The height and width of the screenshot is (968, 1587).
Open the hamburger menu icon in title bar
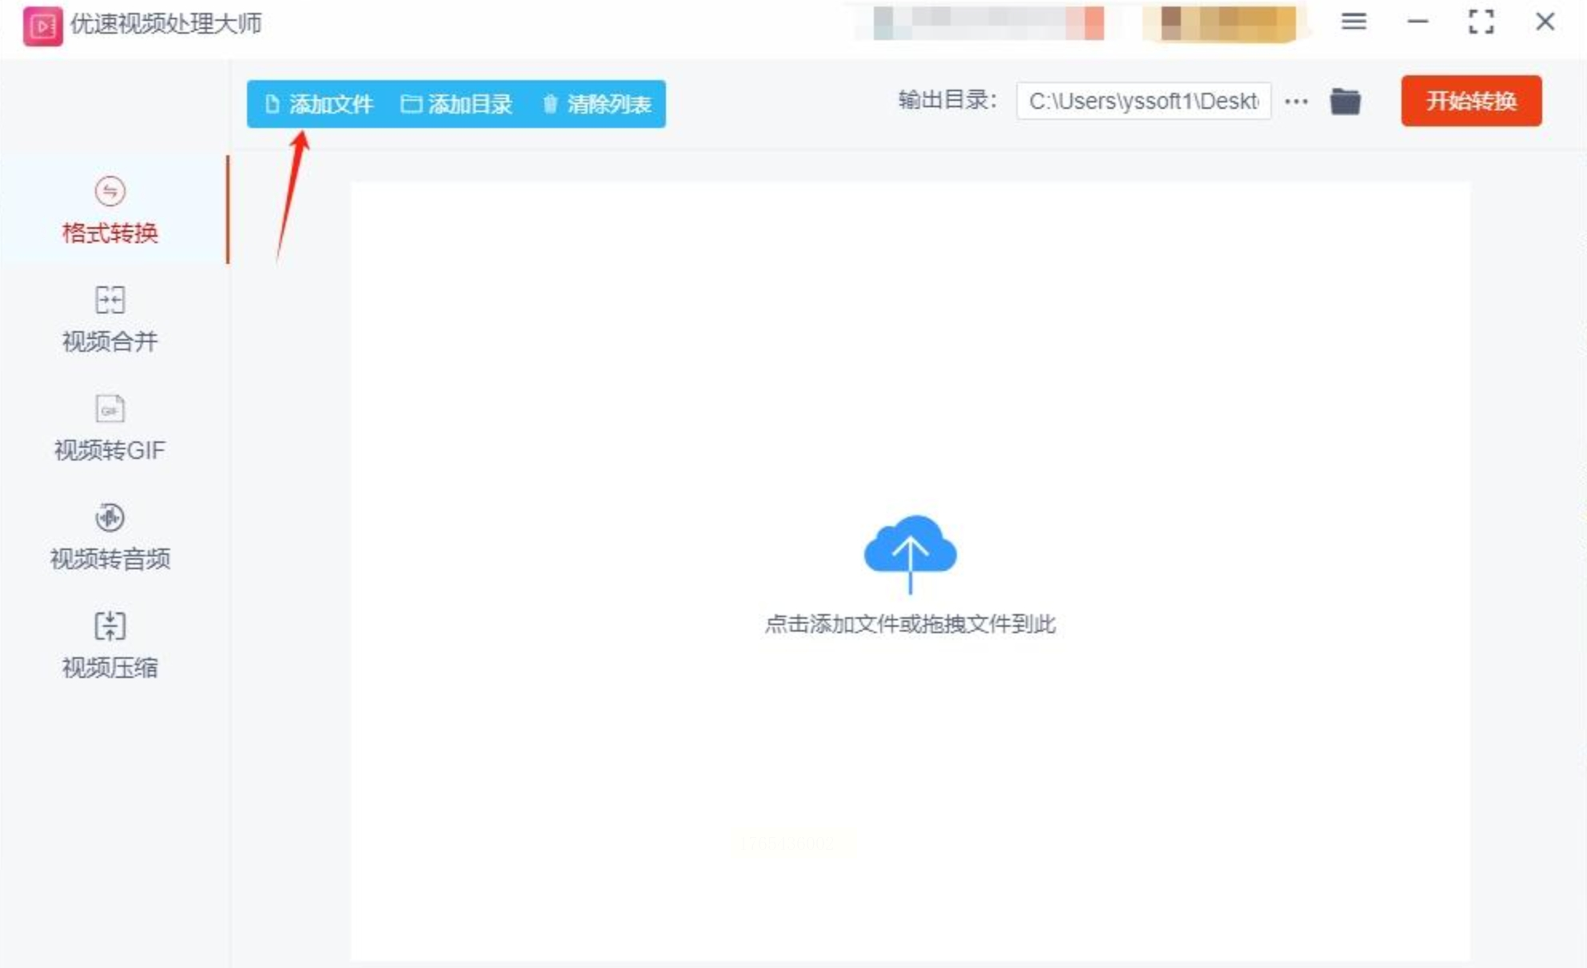point(1353,22)
